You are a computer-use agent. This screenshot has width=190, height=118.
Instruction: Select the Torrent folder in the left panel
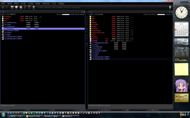(7, 19)
